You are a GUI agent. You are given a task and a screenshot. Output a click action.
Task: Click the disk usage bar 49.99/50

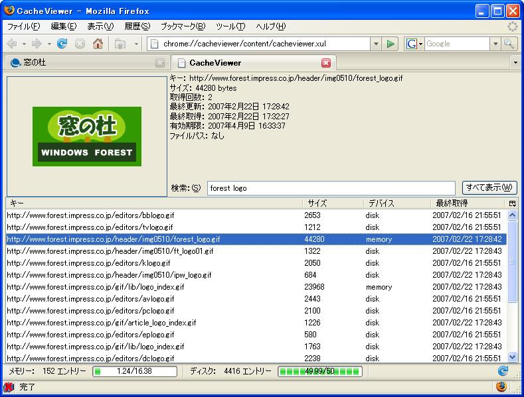pyautogui.click(x=320, y=371)
